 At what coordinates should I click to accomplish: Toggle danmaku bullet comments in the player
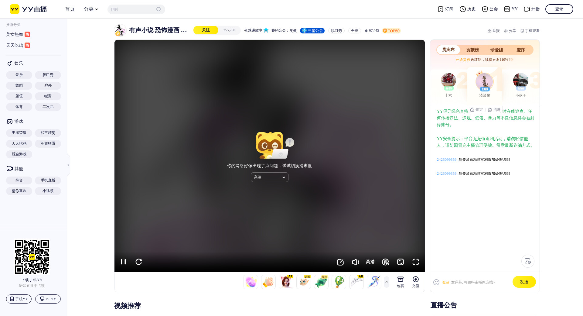pos(385,262)
